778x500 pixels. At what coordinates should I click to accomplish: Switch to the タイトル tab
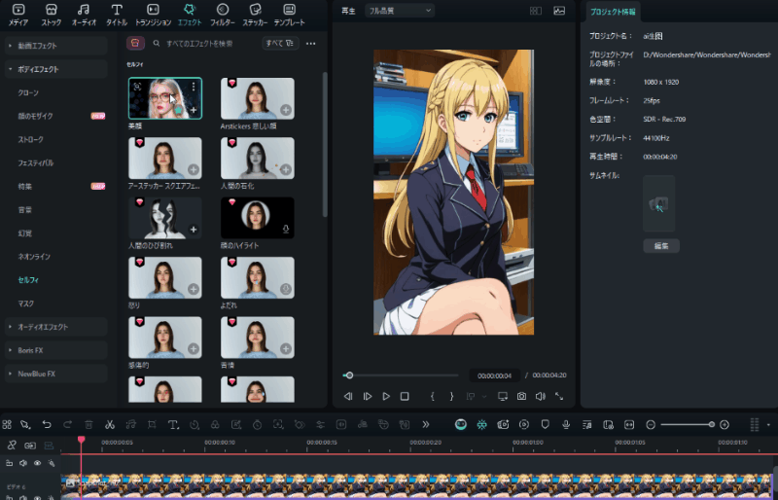pyautogui.click(x=117, y=15)
